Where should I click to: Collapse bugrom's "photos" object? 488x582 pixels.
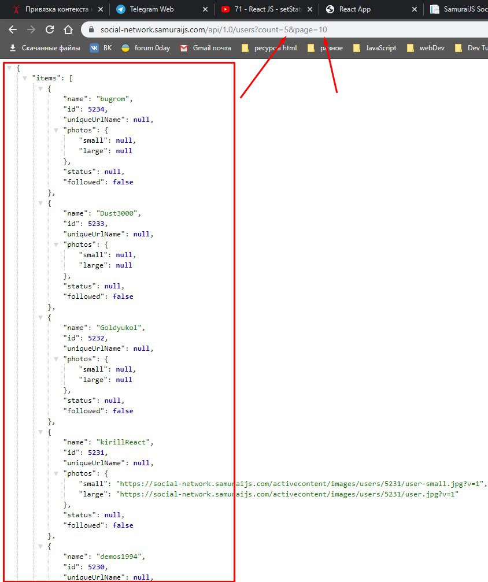56,130
